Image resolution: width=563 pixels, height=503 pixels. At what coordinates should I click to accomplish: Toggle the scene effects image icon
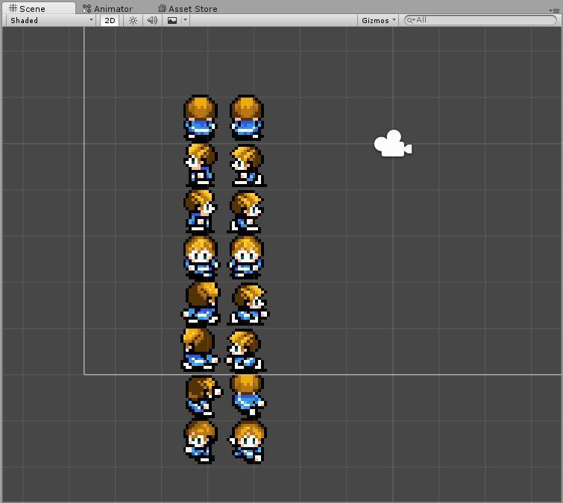coord(172,20)
